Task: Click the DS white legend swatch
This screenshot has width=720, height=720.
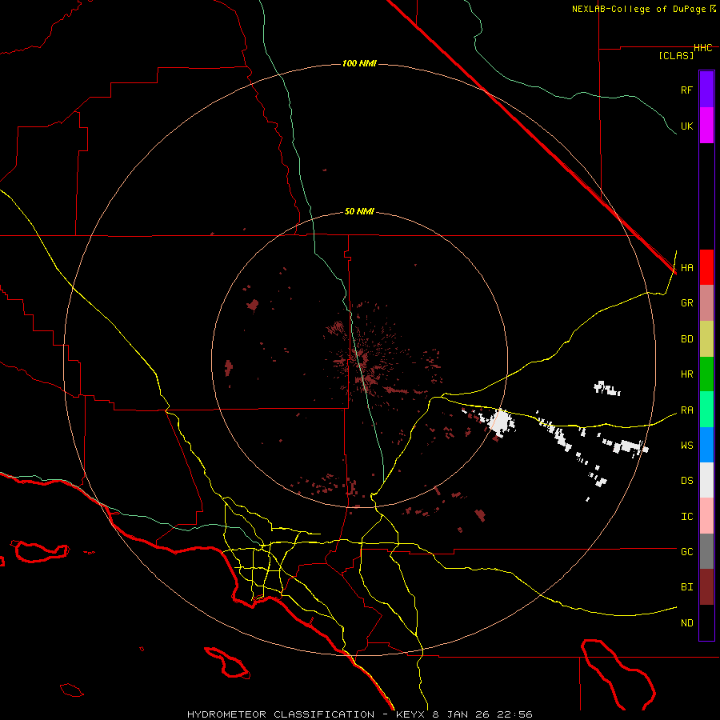Action: (x=706, y=480)
